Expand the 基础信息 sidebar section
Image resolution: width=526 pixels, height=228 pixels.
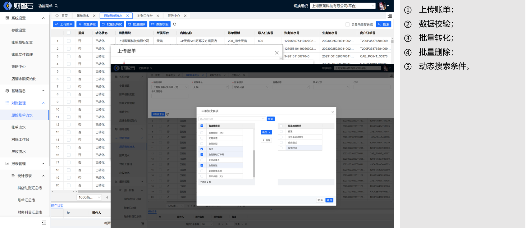pyautogui.click(x=25, y=91)
